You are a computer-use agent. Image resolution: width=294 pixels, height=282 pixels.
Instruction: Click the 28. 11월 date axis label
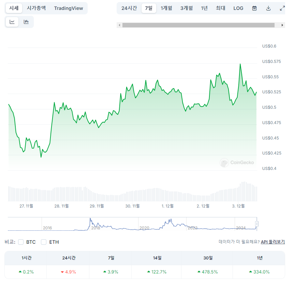pos(61,206)
